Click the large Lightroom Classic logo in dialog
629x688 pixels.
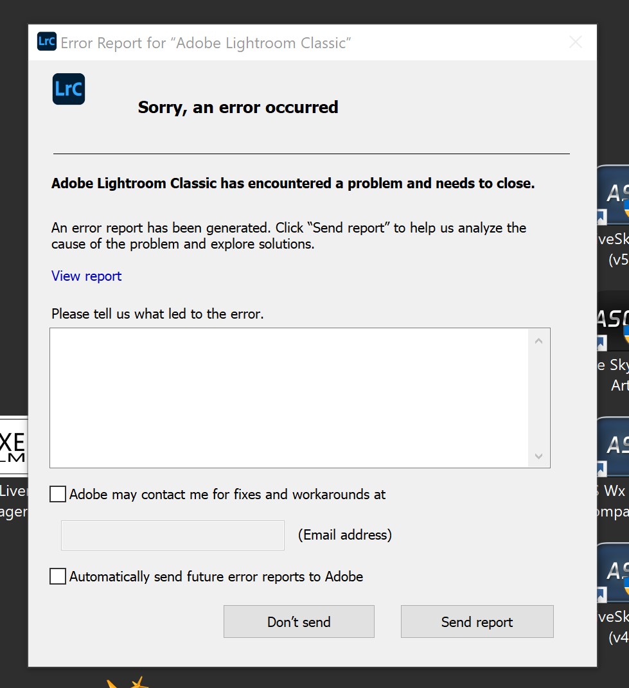(69, 89)
